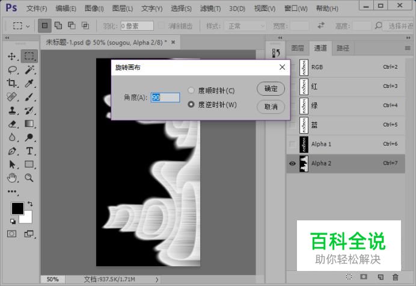Click Intersect with Selection mode
416x286 pixels.
[85, 25]
